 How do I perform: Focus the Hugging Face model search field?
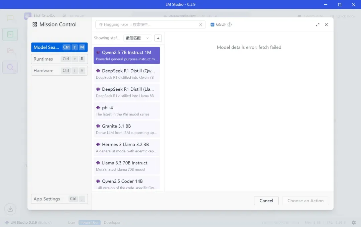pyautogui.click(x=147, y=24)
